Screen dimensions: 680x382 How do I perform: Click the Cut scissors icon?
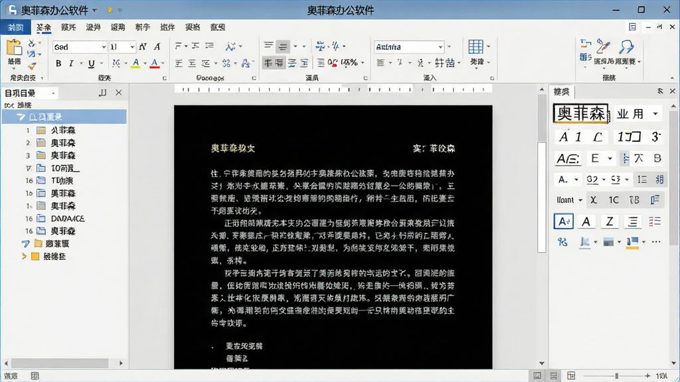[x=32, y=43]
